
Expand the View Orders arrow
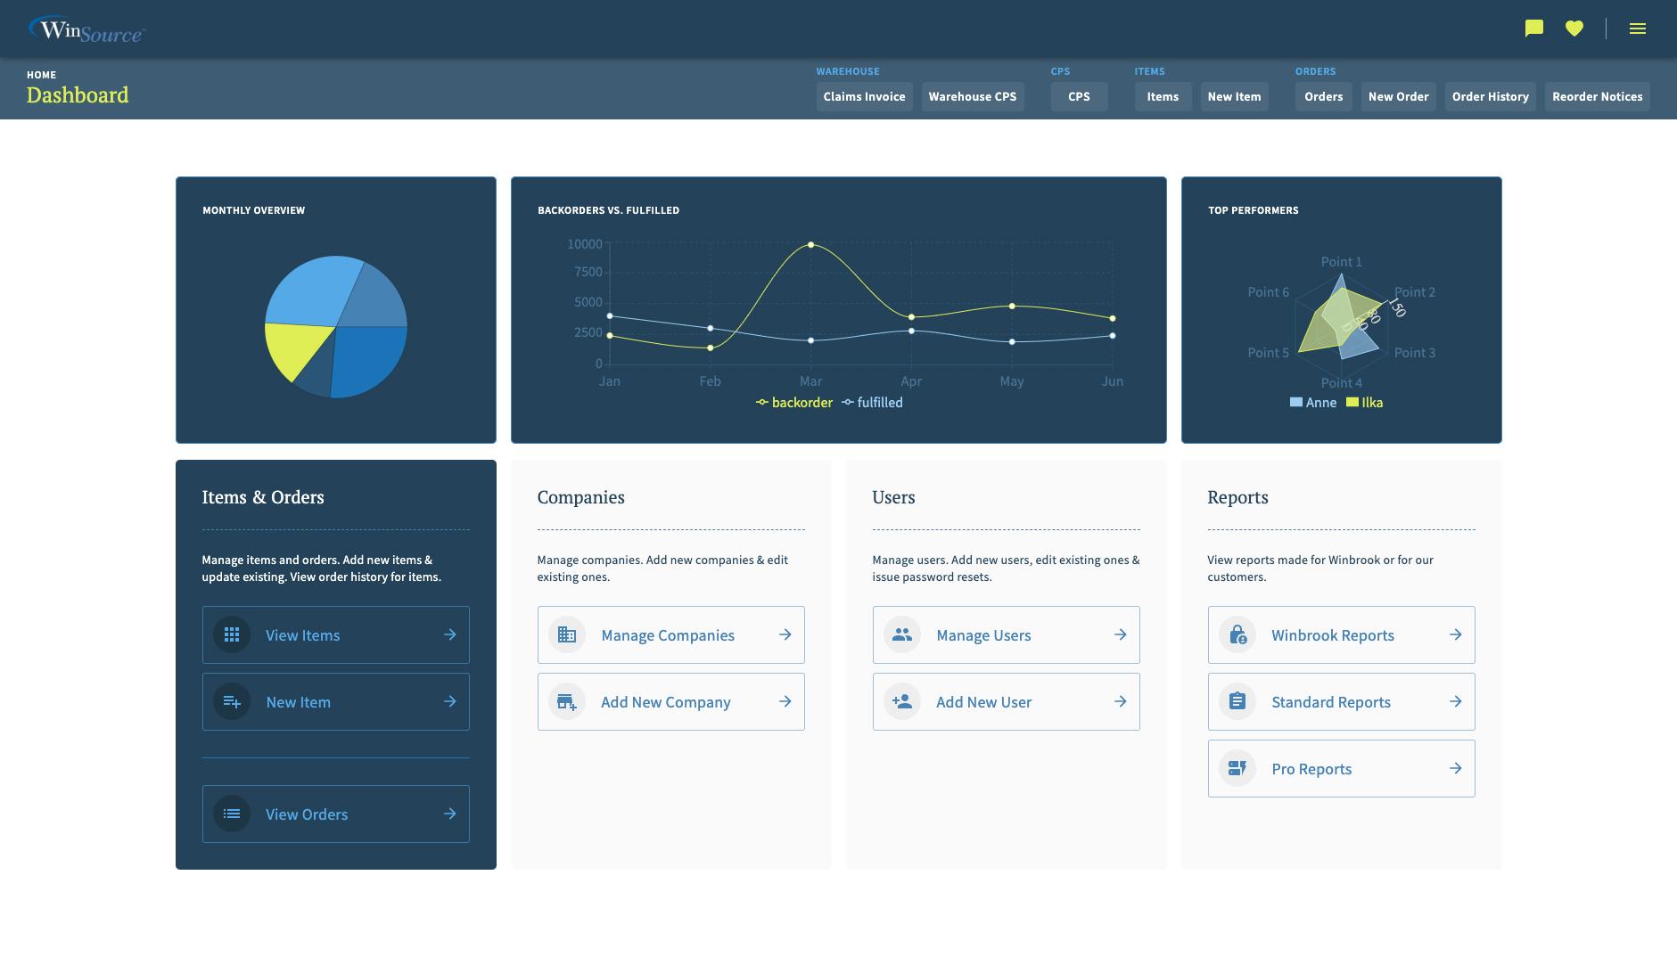coord(449,814)
